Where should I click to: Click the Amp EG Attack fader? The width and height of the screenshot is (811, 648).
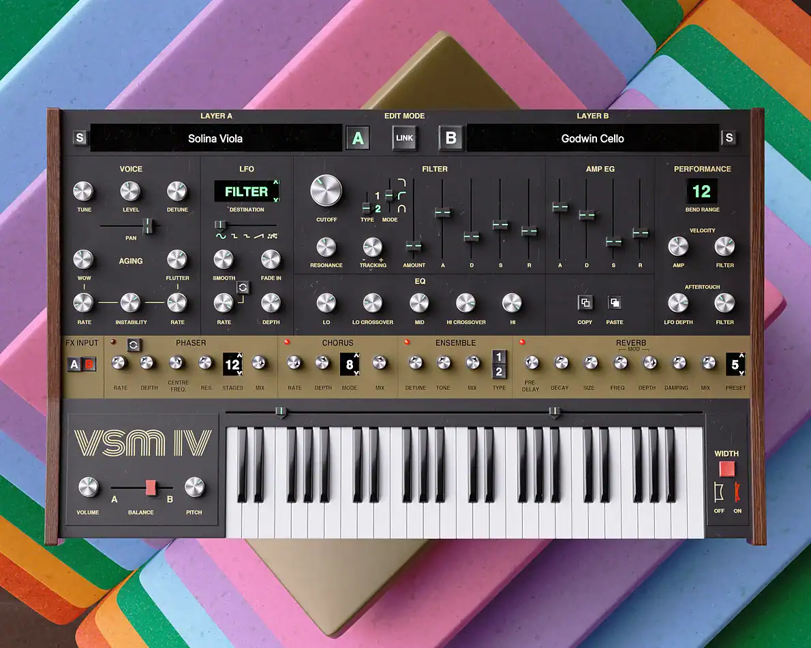(x=560, y=207)
